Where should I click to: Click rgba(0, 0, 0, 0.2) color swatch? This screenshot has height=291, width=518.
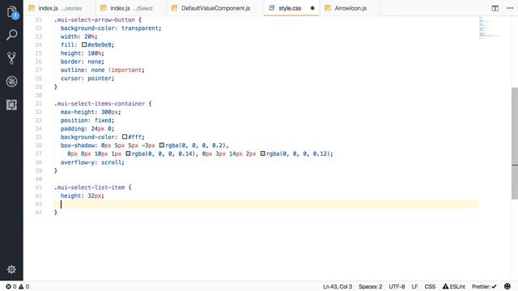162,145
